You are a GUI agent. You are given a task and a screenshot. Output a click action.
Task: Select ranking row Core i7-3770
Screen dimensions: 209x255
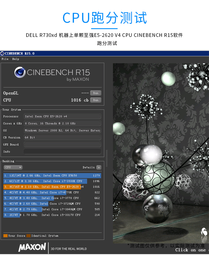[x=52, y=198]
